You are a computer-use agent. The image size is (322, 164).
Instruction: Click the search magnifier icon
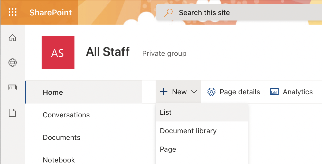[x=168, y=13]
